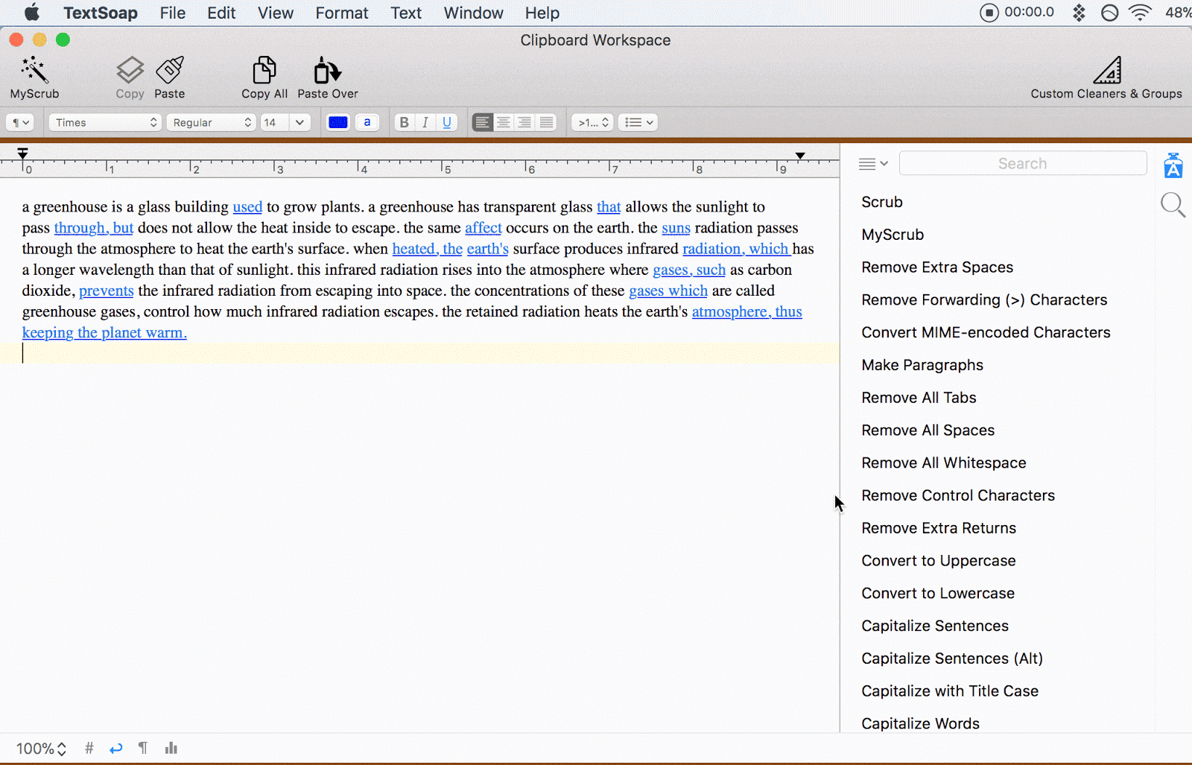Open the list style dropdown

pyautogui.click(x=638, y=122)
